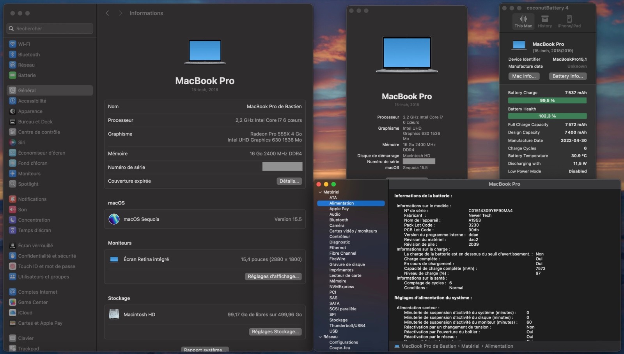This screenshot has width=624, height=354.
Task: Focus the Rechercher search field
Action: 50,28
